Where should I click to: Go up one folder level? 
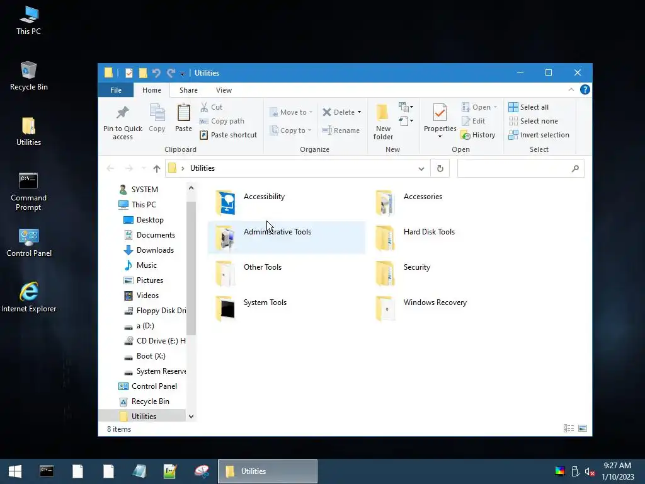tap(157, 168)
